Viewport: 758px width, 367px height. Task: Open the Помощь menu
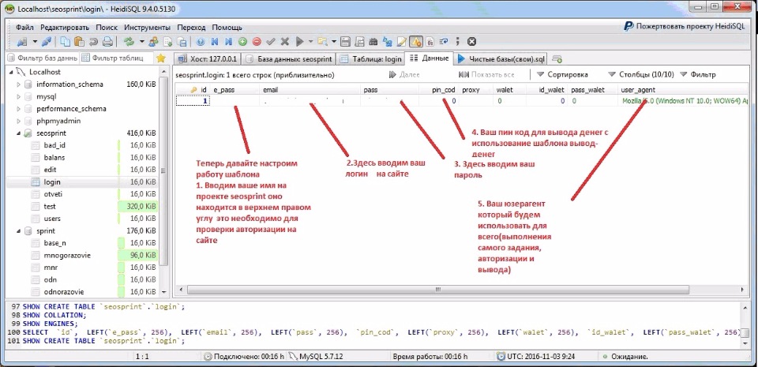point(227,28)
